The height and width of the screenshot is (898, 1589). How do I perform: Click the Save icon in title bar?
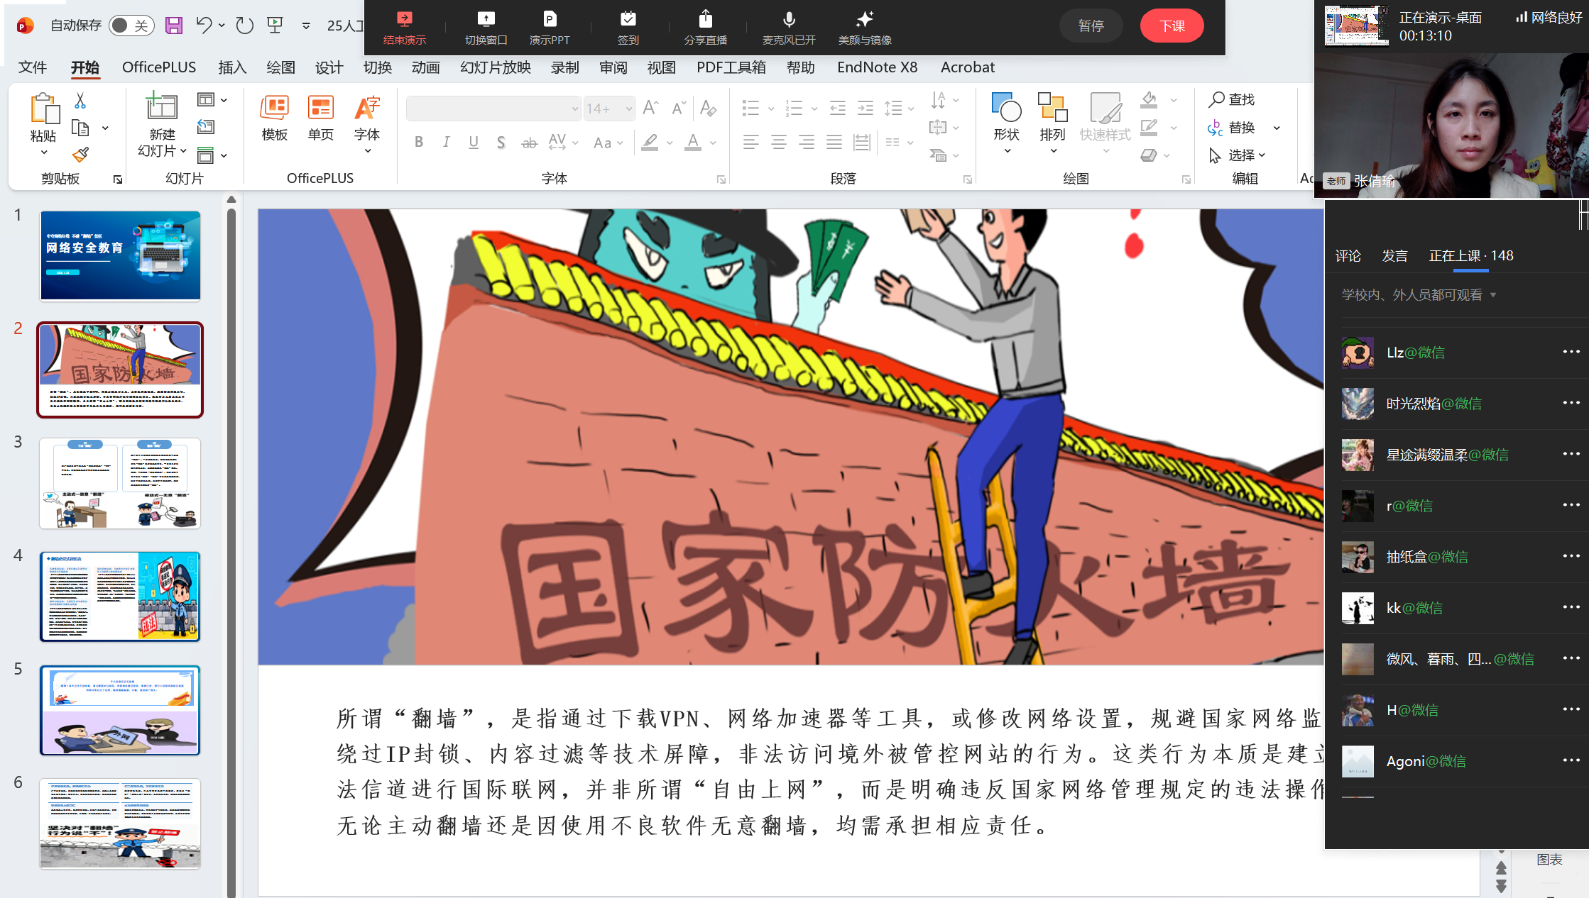coord(174,26)
